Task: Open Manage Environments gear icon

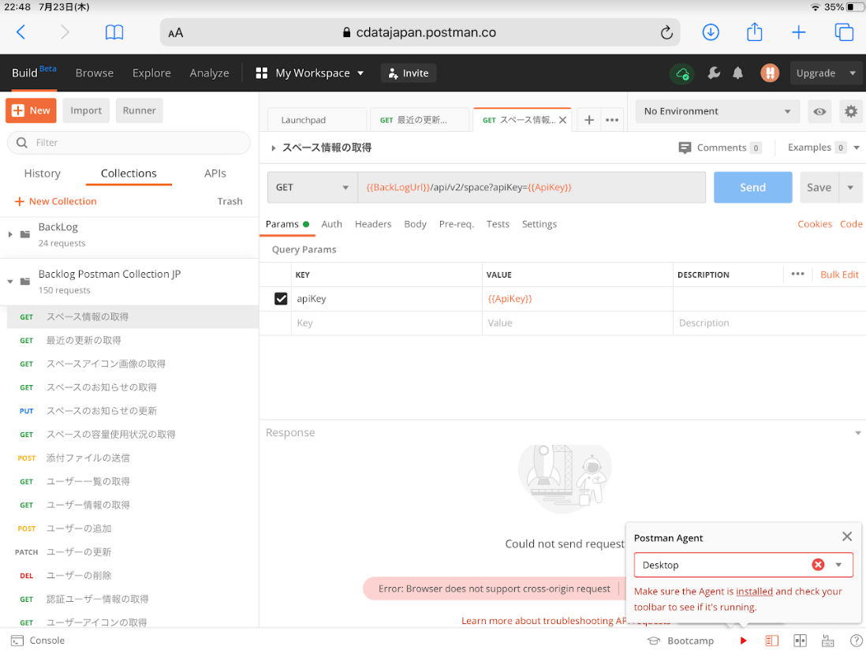Action: tap(851, 111)
